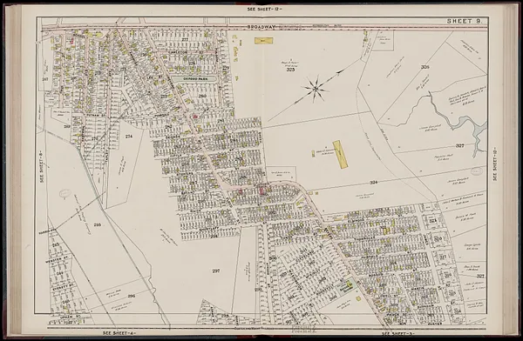The height and width of the screenshot is (341, 523).
Task: Click plot number '274'
Action: (129, 137)
